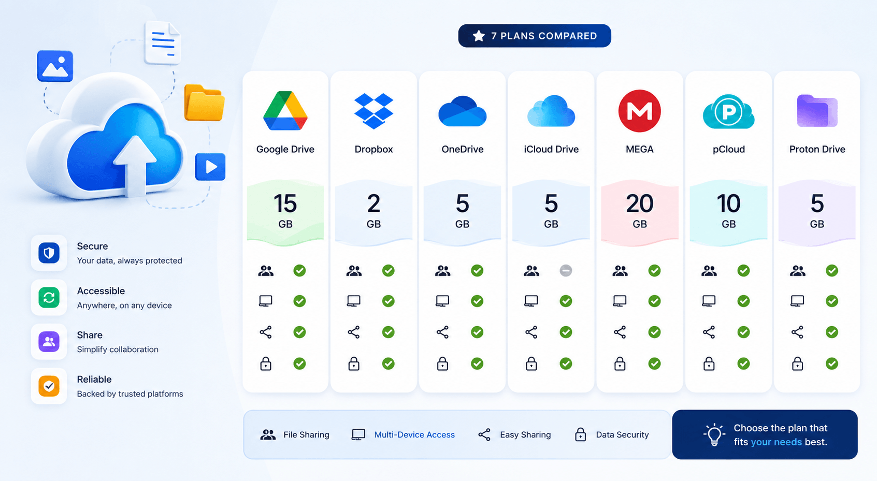Viewport: 877px width, 481px height.
Task: Click 'Backed by trusted platforms' text
Action: pyautogui.click(x=130, y=394)
